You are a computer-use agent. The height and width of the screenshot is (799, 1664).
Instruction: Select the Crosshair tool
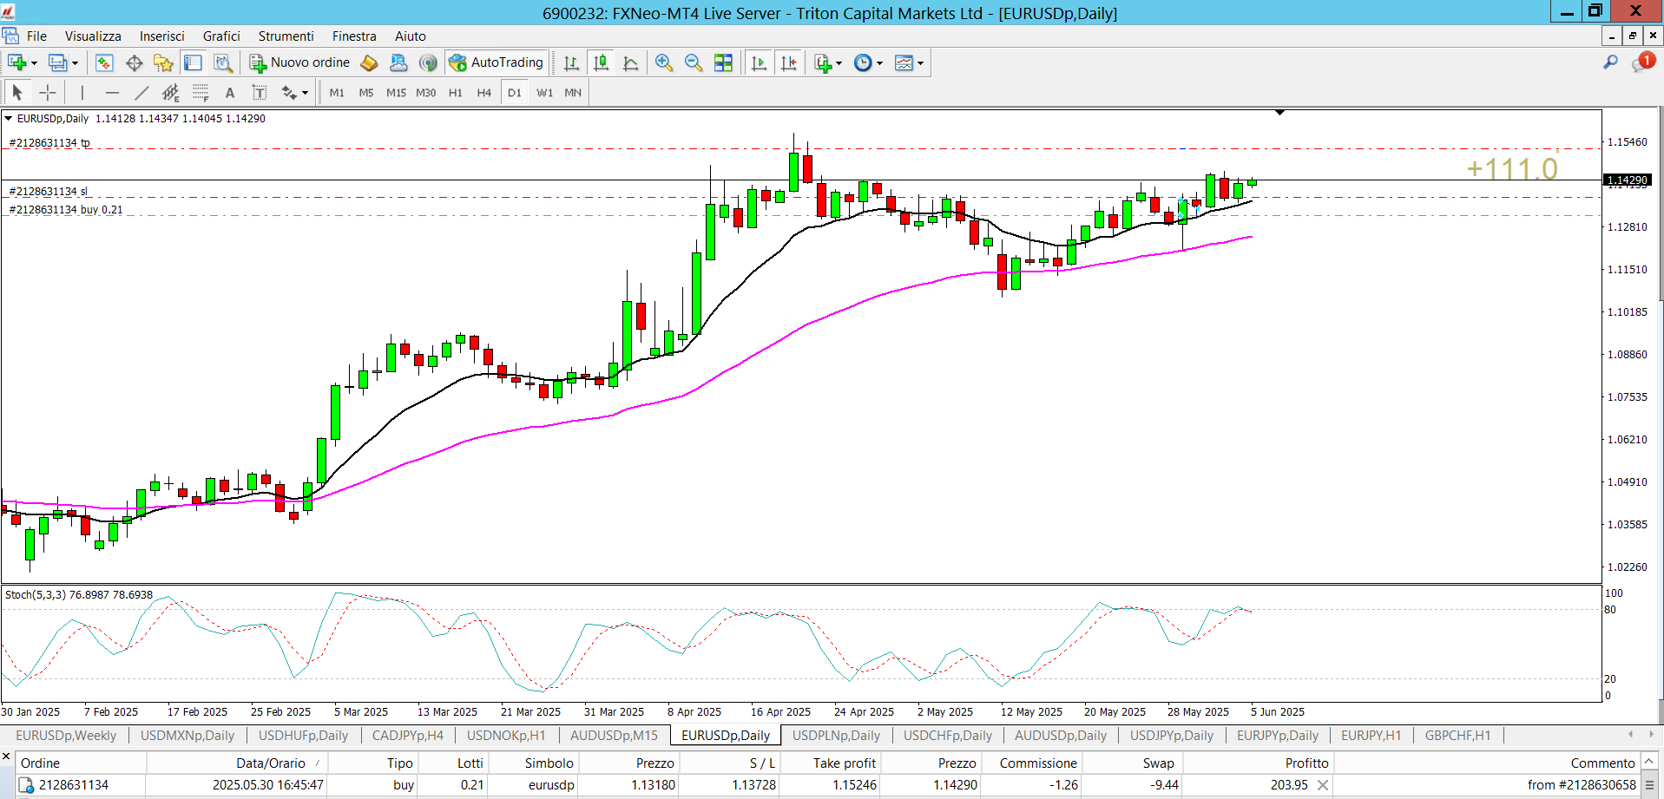[x=48, y=92]
